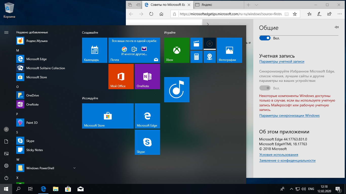Open the Maps webcam-pin small tile
This screenshot has height=194, width=346.
[210, 57]
